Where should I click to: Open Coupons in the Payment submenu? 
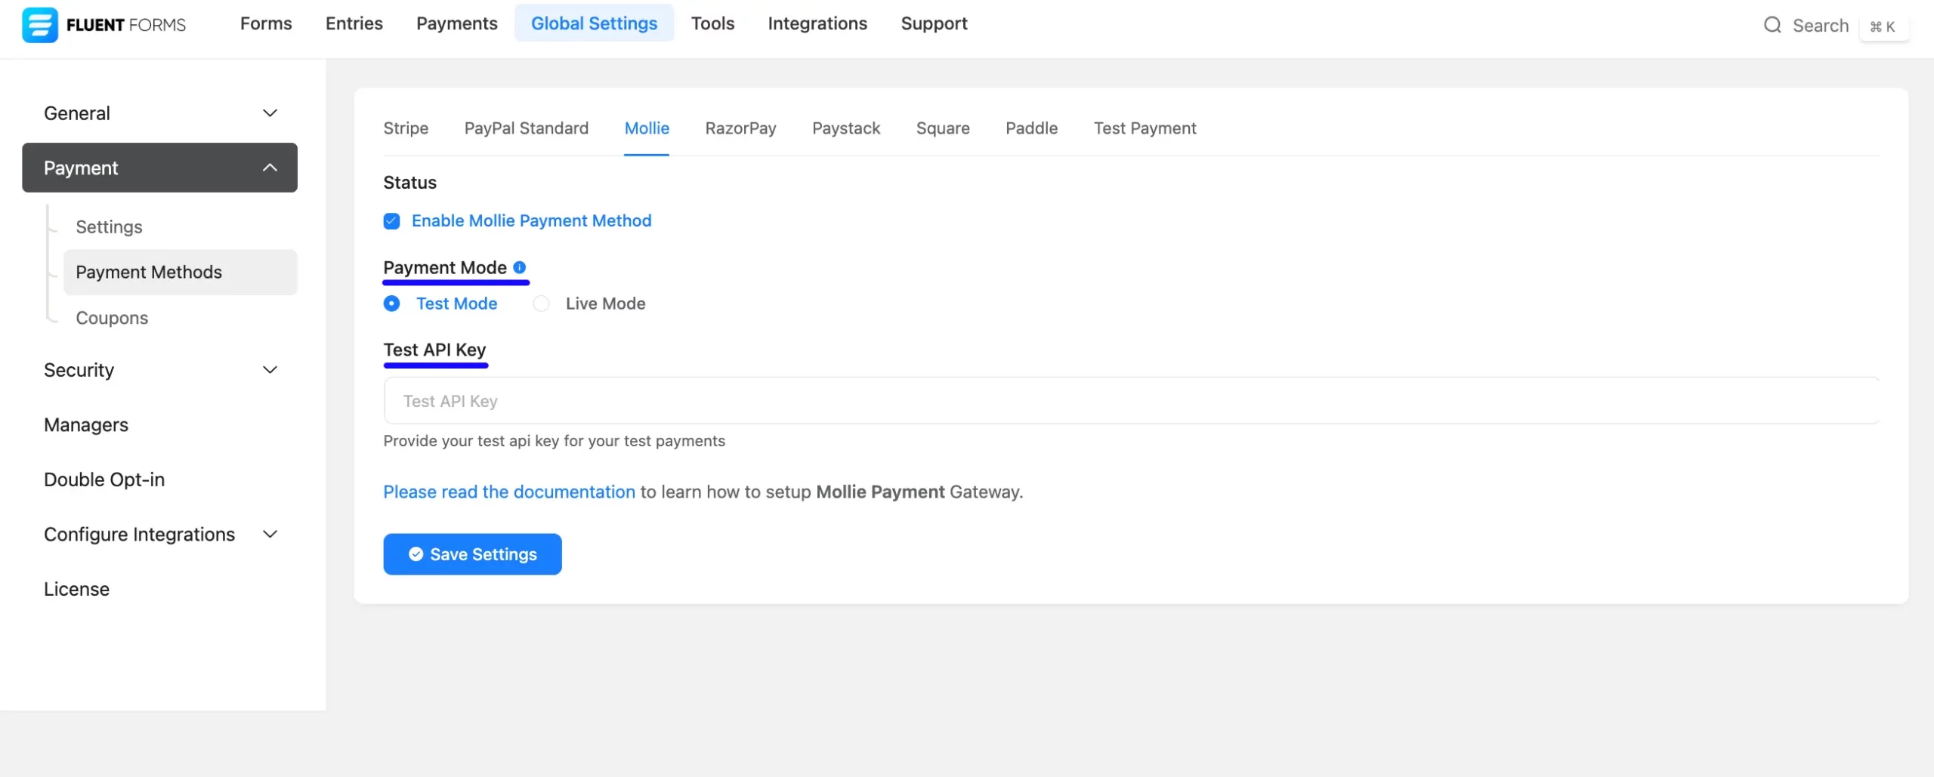(x=112, y=318)
